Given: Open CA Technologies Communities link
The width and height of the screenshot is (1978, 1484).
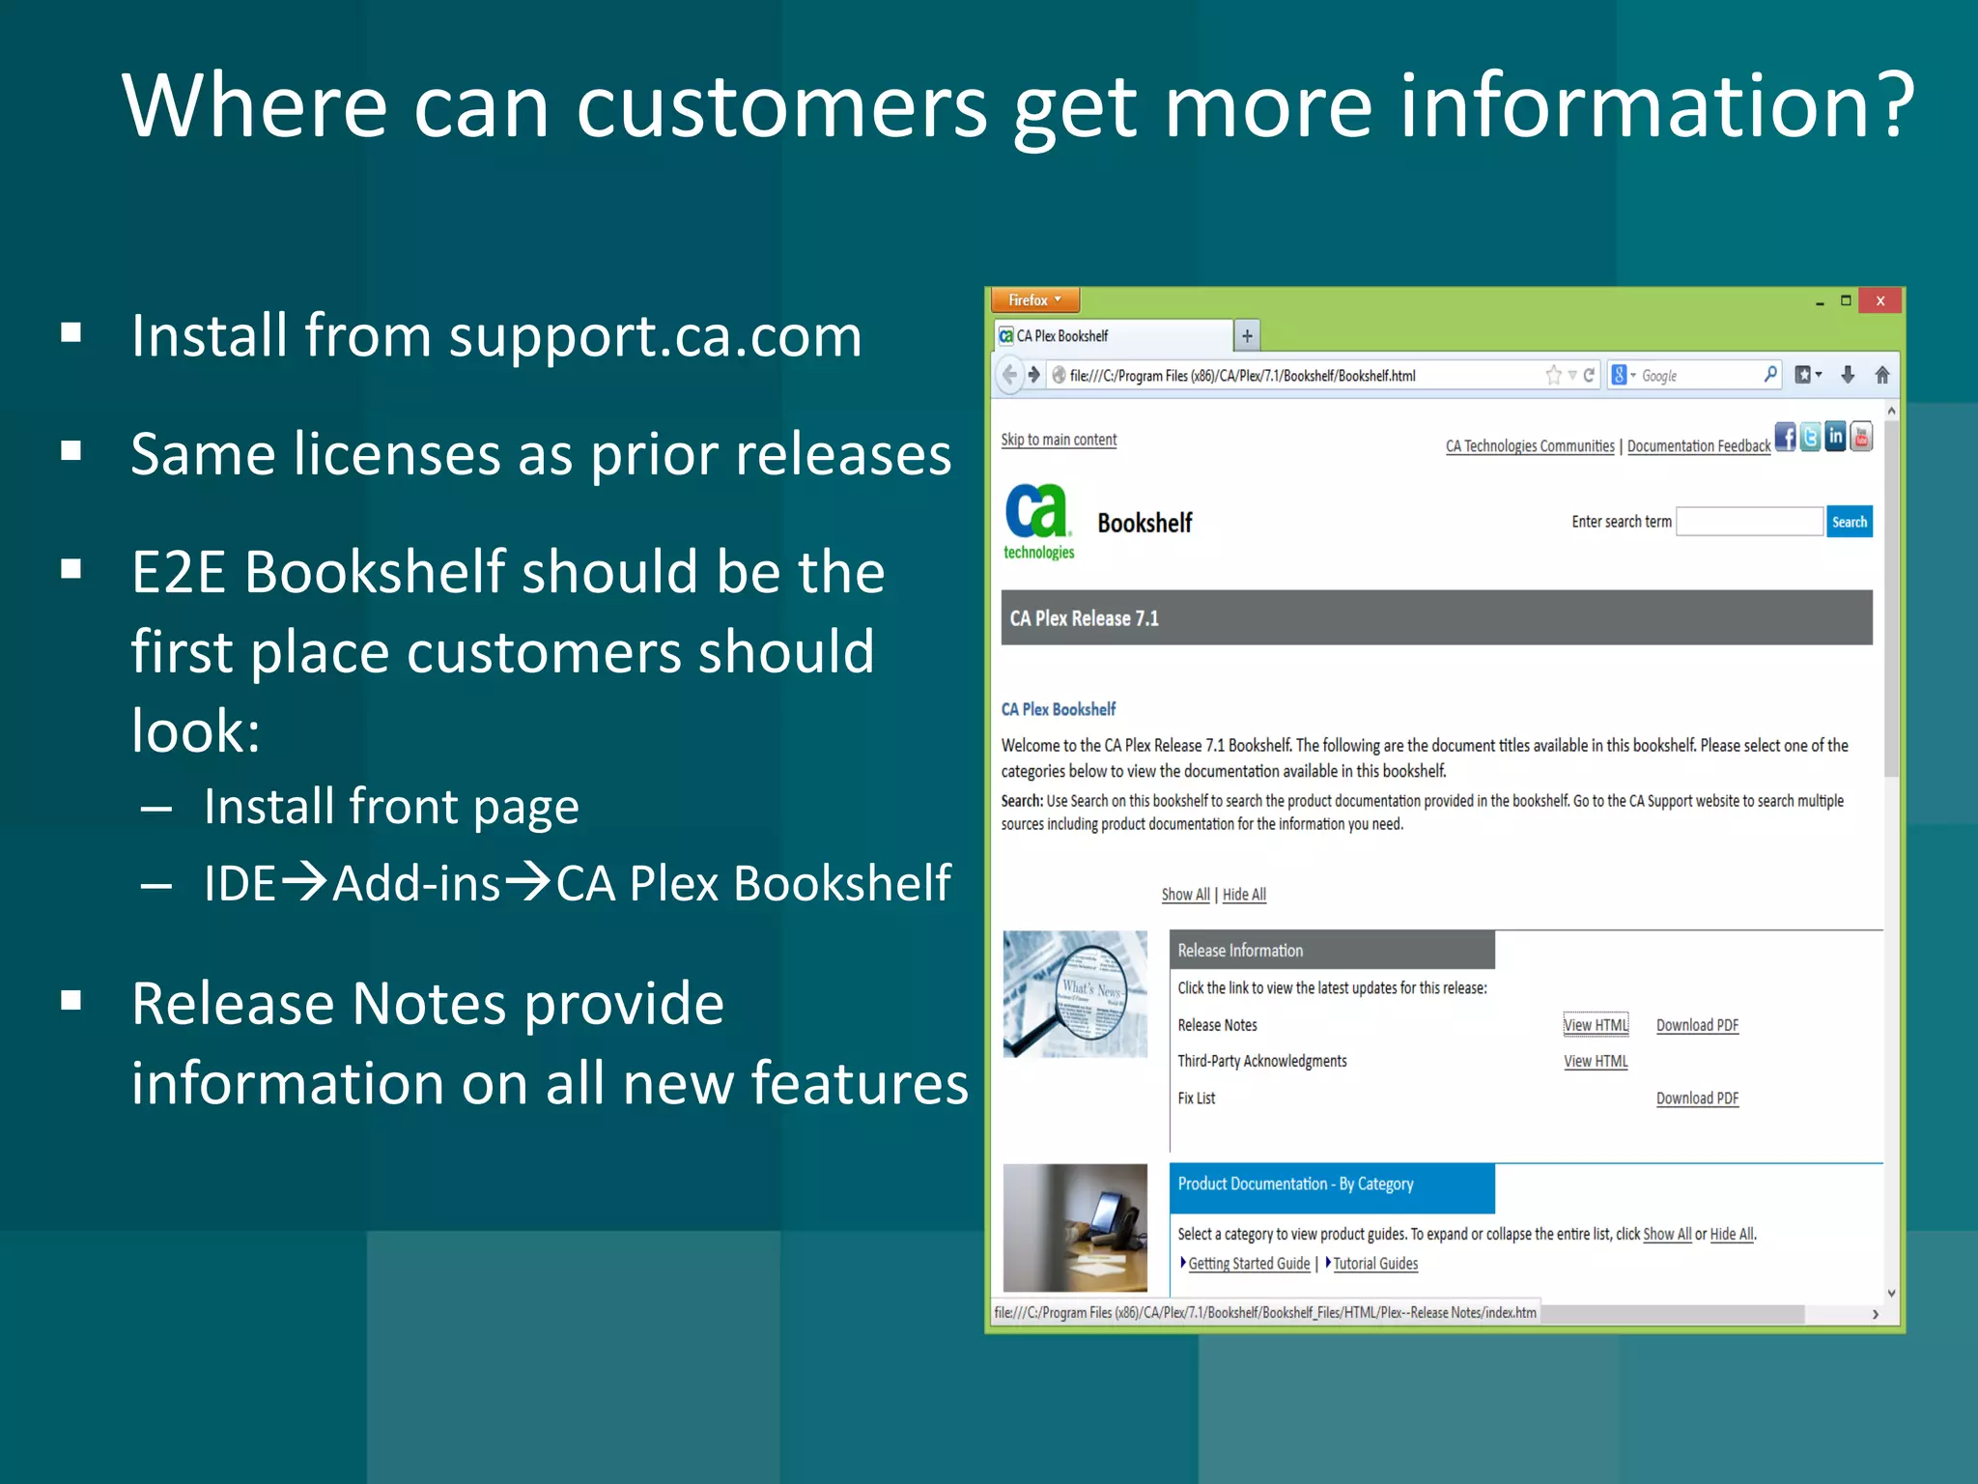Looking at the screenshot, I should click(1530, 446).
